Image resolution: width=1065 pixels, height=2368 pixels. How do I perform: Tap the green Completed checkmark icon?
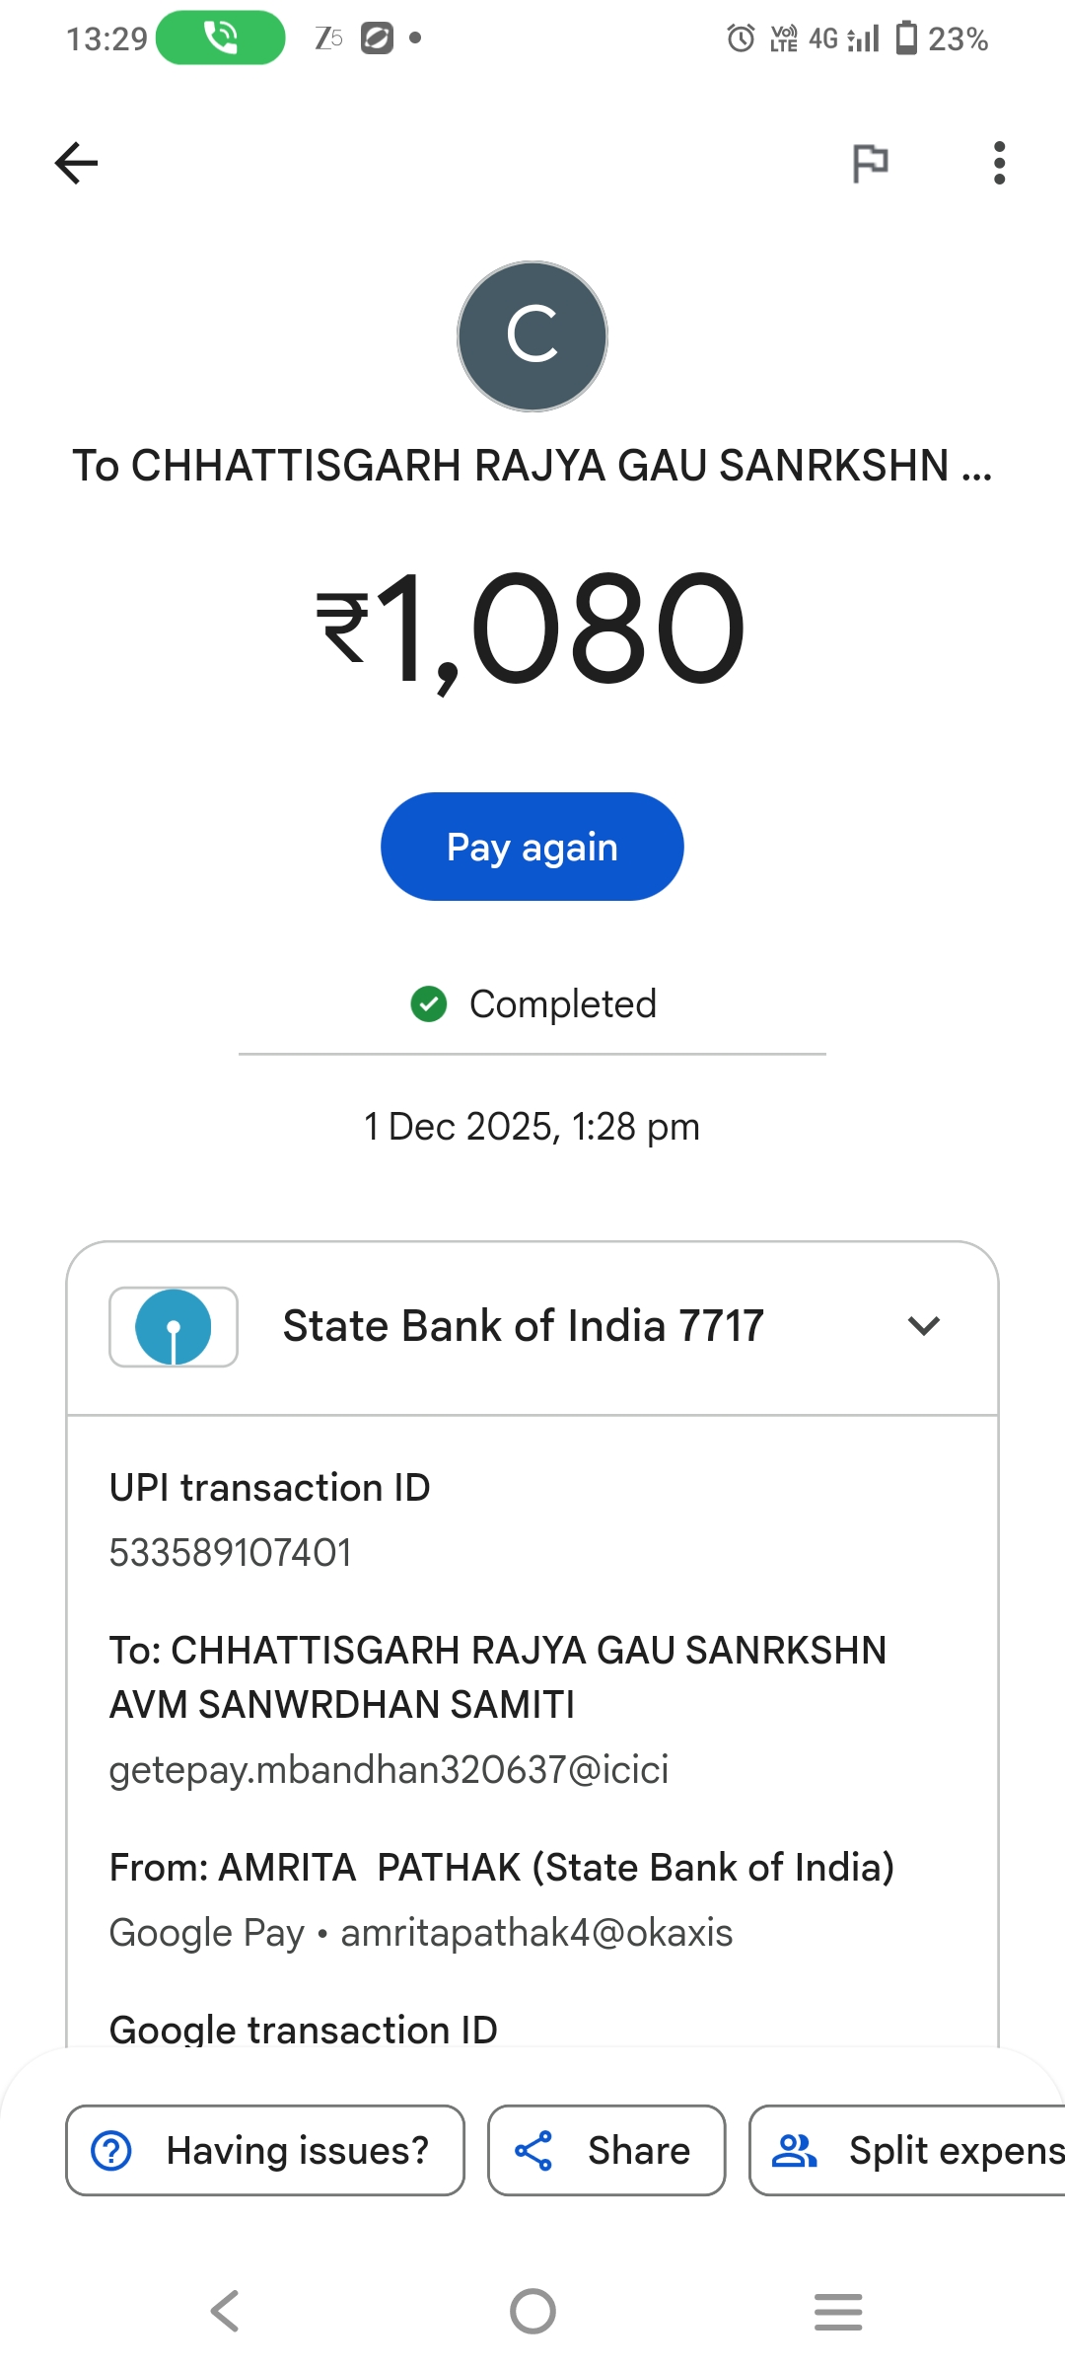pos(429,1004)
